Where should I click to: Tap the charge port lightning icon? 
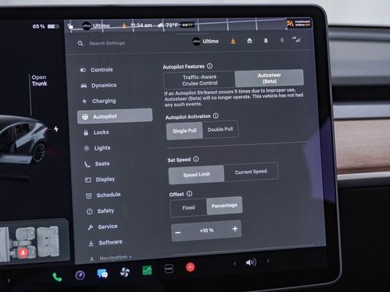[56, 129]
